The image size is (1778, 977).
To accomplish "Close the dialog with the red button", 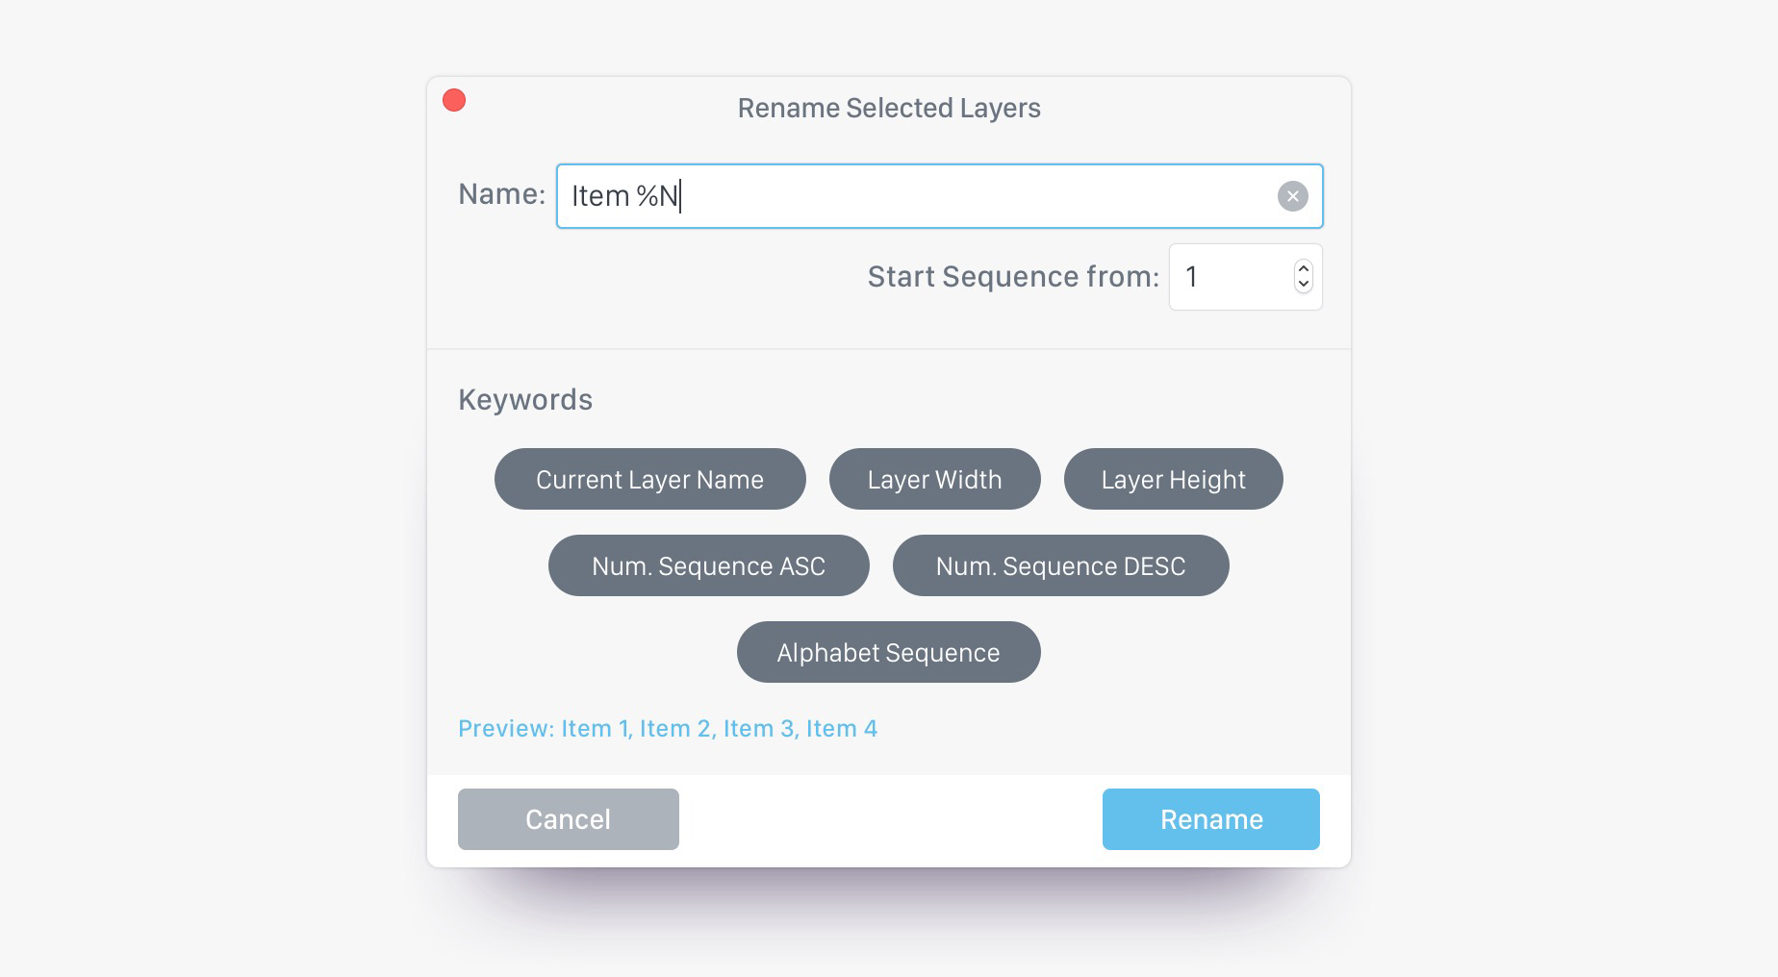I will [x=454, y=100].
